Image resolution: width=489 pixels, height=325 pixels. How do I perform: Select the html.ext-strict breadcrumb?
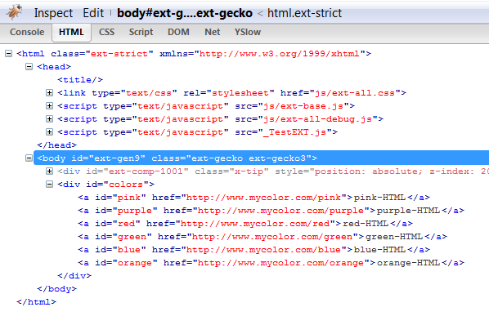click(304, 13)
